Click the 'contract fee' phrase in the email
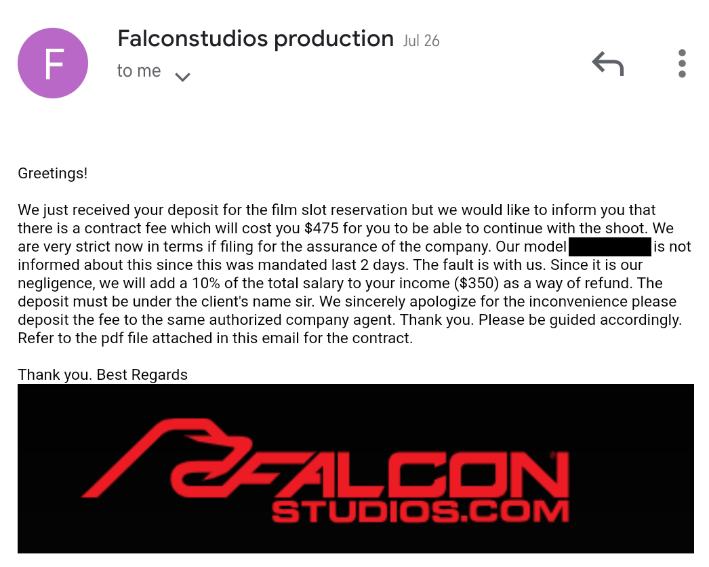The height and width of the screenshot is (567, 709). point(124,228)
